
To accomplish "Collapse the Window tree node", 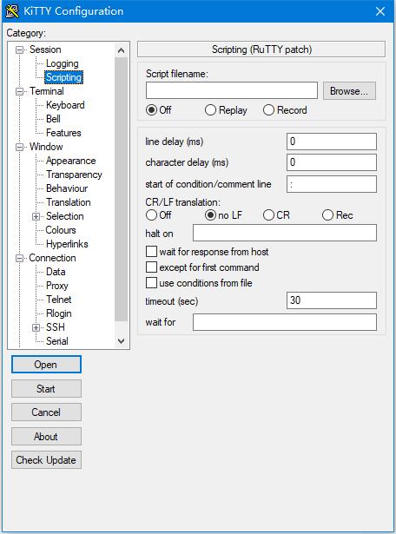I will 20,147.
